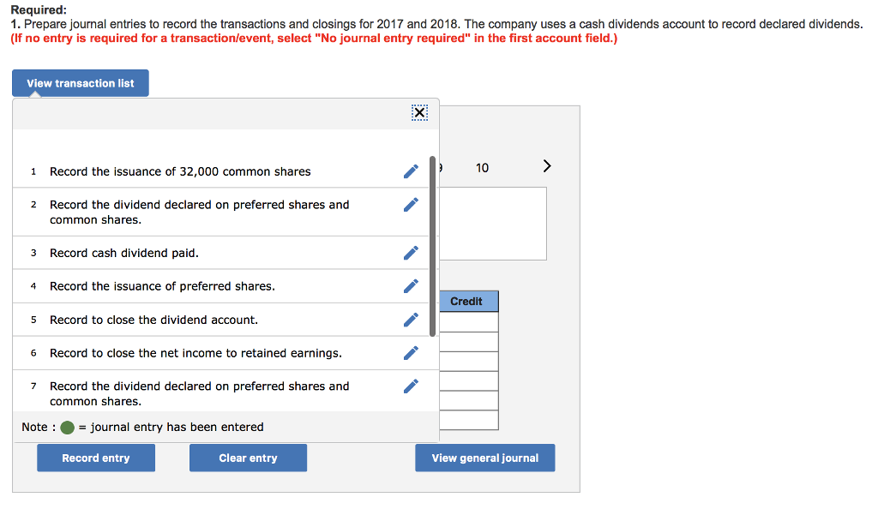Click the Record entry button
The height and width of the screenshot is (521, 878).
click(95, 458)
